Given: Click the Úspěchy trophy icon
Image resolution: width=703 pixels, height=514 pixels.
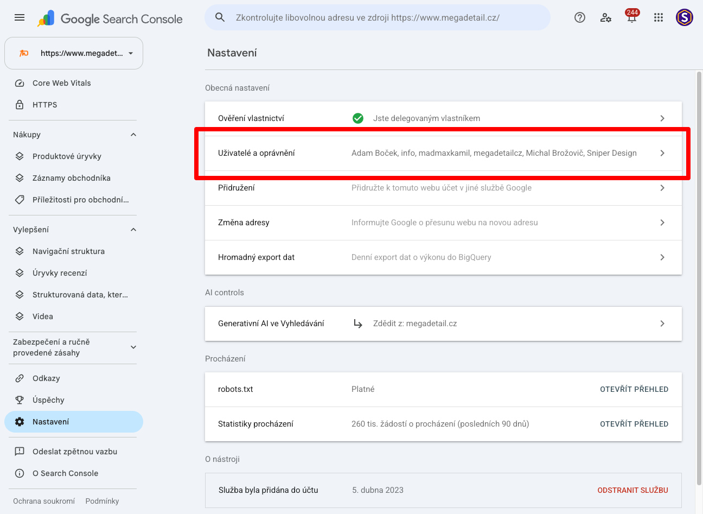Looking at the screenshot, I should 20,400.
